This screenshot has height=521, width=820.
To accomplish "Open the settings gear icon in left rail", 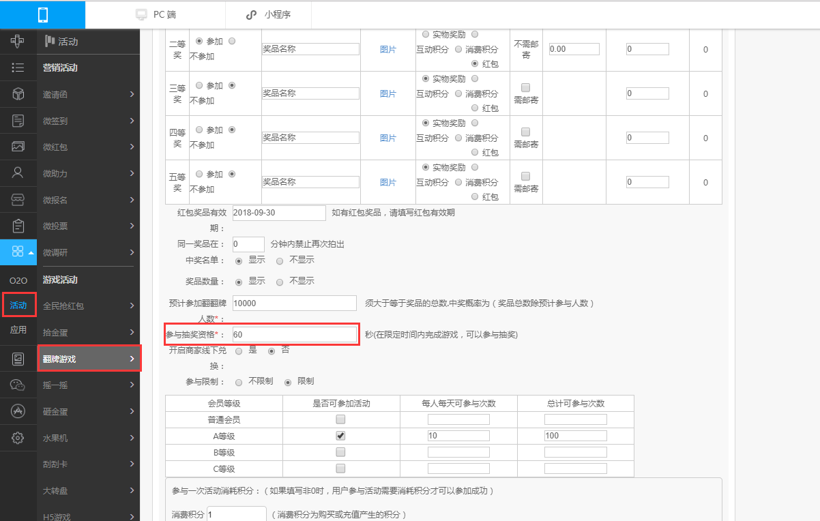I will click(18, 438).
